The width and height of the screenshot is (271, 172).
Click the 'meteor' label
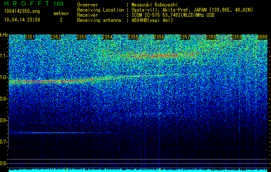(61, 13)
